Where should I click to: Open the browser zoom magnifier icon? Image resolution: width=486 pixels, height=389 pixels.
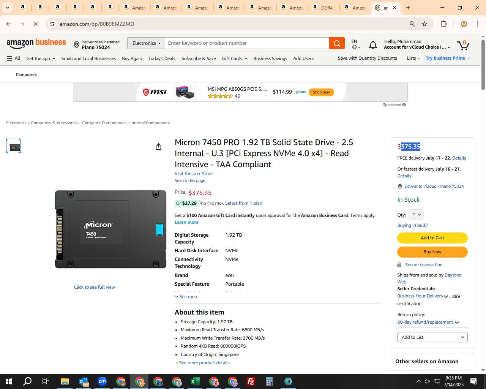412,24
